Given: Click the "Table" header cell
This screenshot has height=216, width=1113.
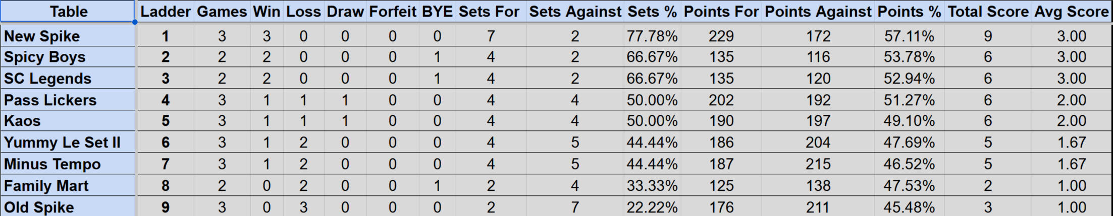Looking at the screenshot, I should [68, 11].
